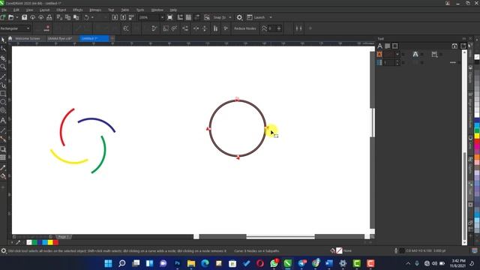Select the Crop tool in toolbox
Viewport: 480px width, 270px height.
coord(3,58)
